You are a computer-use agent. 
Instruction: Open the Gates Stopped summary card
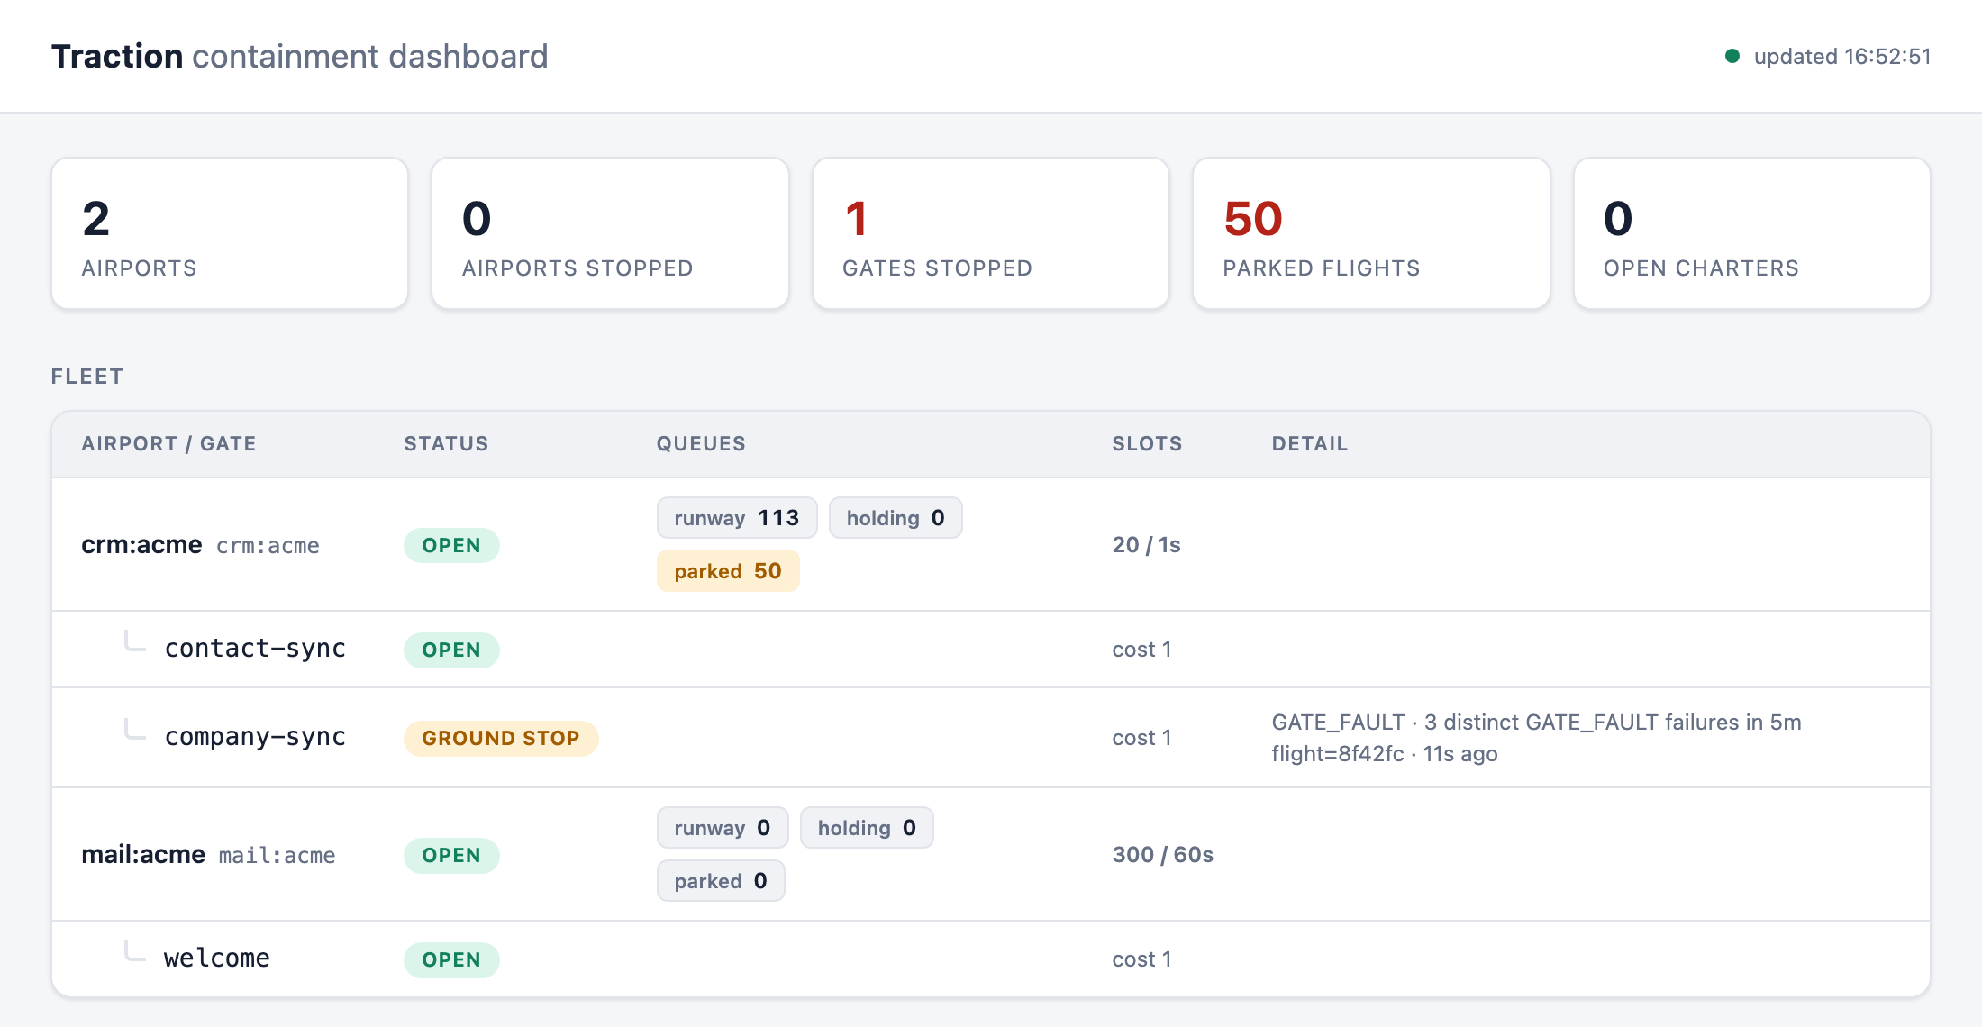click(991, 233)
